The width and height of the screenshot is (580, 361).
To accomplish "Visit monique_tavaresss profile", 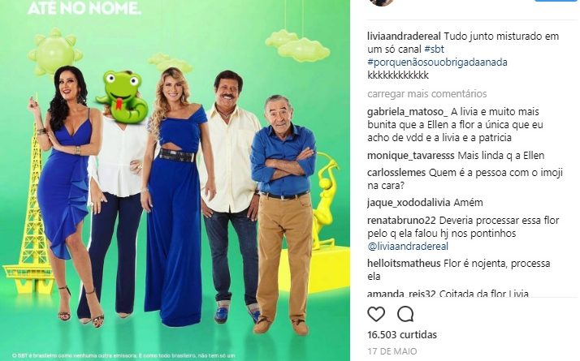I will pos(410,156).
